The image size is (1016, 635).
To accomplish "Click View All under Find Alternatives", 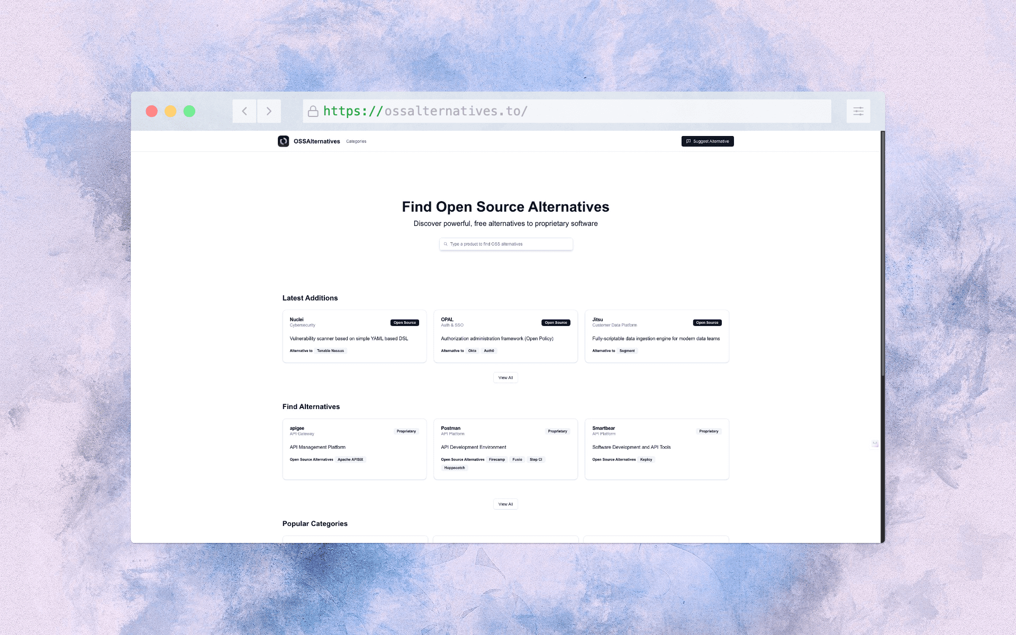I will coord(505,504).
